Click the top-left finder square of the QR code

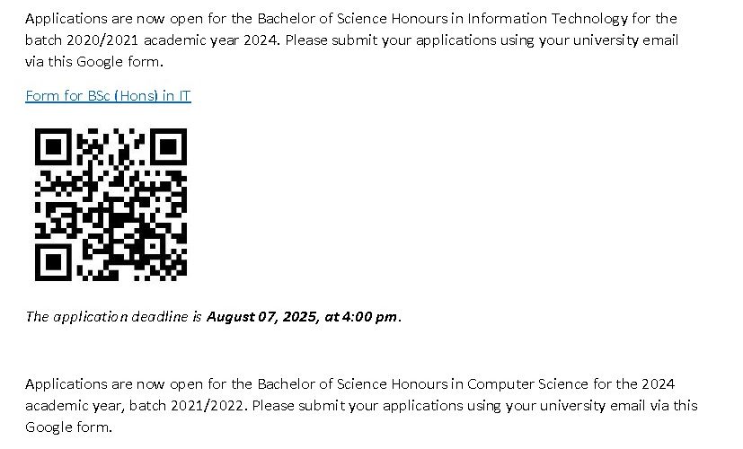[53, 147]
